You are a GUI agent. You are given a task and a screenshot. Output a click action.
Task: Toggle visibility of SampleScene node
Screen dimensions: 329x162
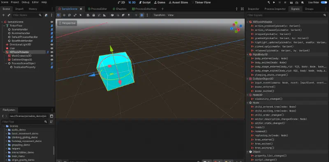pyautogui.click(x=52, y=22)
